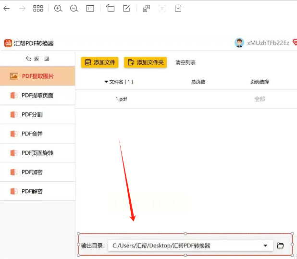
Task: Open the user avatar profile picture
Action: click(x=239, y=43)
